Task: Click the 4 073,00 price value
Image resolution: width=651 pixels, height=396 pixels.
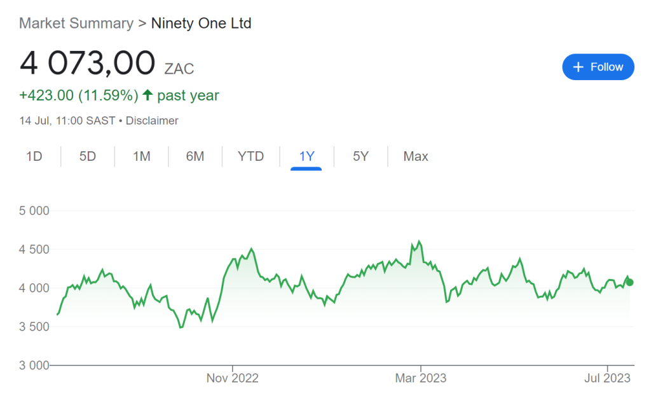Action: click(87, 63)
